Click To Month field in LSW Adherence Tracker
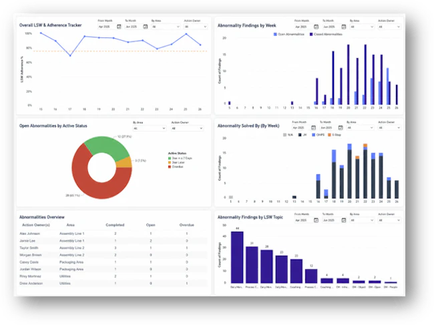The image size is (434, 325). pos(136,27)
